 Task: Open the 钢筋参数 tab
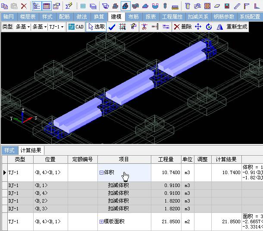(x=224, y=17)
